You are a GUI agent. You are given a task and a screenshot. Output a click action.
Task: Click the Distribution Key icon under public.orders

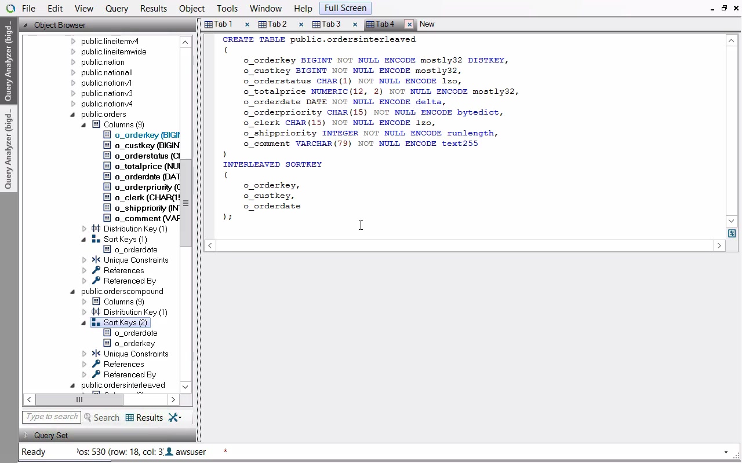click(x=96, y=229)
